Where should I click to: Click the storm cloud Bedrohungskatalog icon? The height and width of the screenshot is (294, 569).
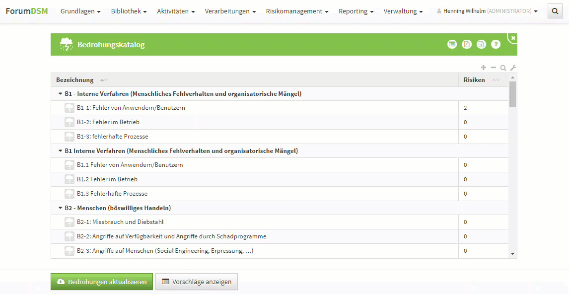click(x=66, y=44)
